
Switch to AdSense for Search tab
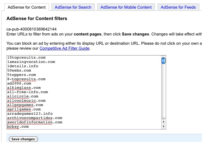coord(73,7)
